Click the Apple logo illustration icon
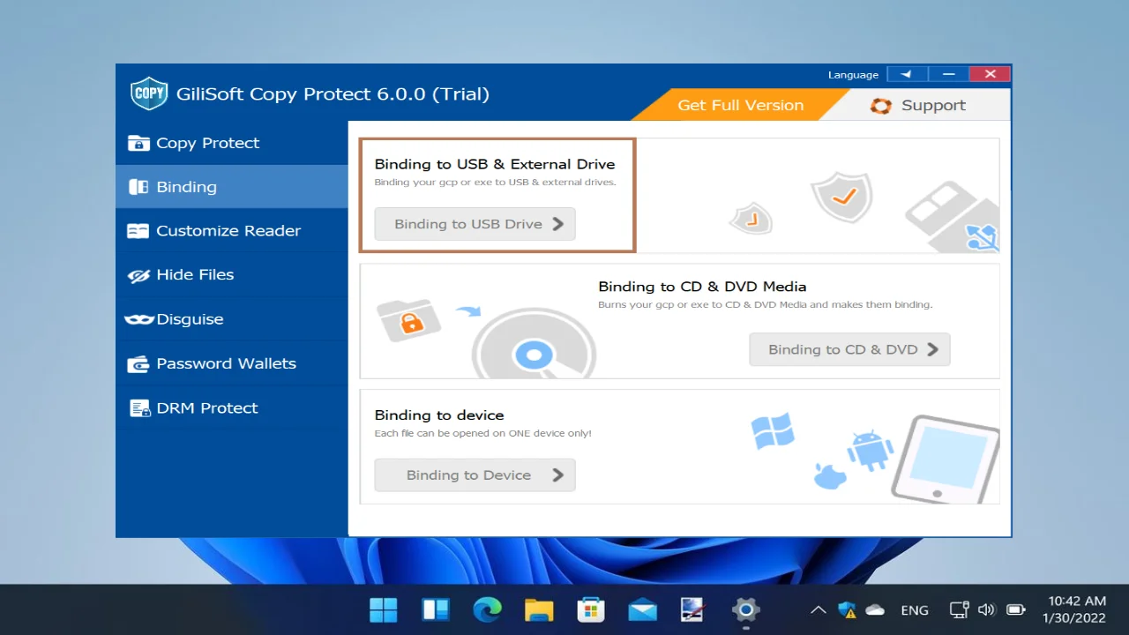 [829, 476]
